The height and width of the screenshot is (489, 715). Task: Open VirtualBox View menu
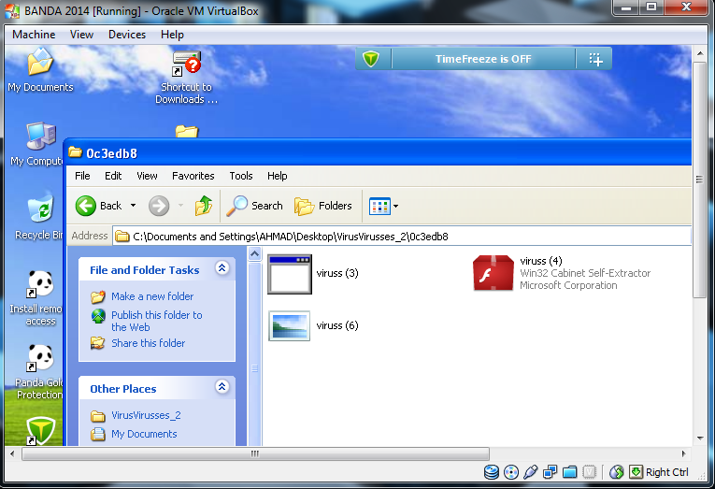(81, 35)
